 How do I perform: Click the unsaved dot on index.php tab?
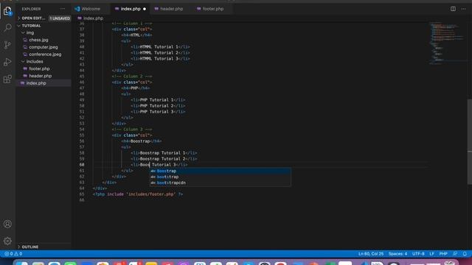tap(145, 9)
